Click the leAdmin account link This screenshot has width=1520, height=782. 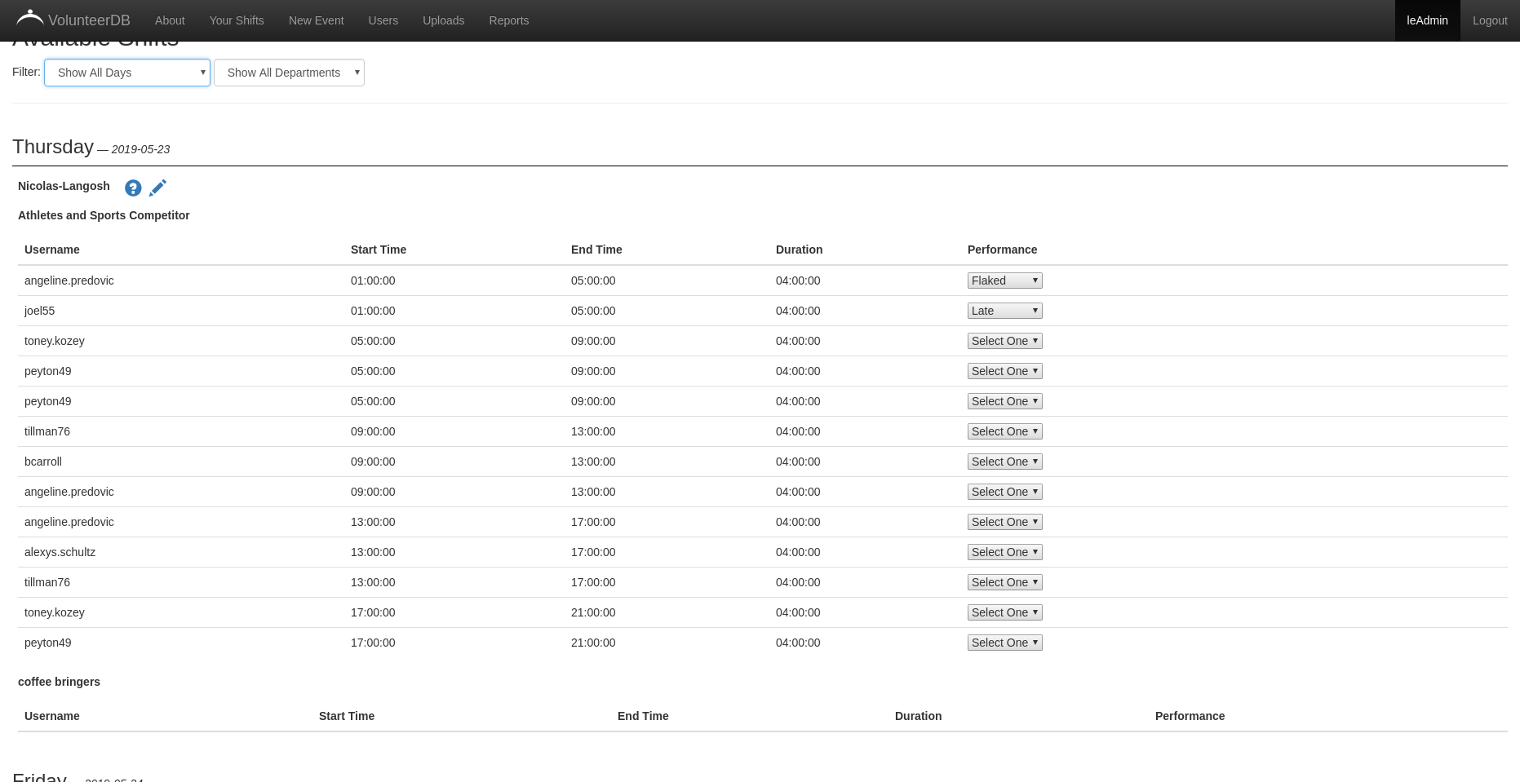[1427, 20]
